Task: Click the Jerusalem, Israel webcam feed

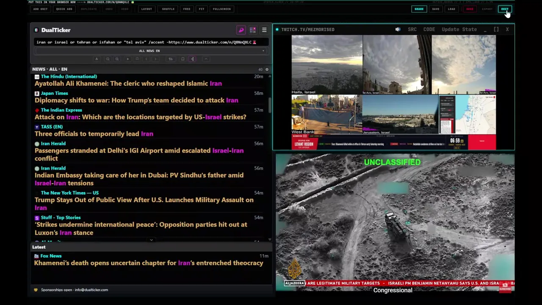Action: (401, 114)
